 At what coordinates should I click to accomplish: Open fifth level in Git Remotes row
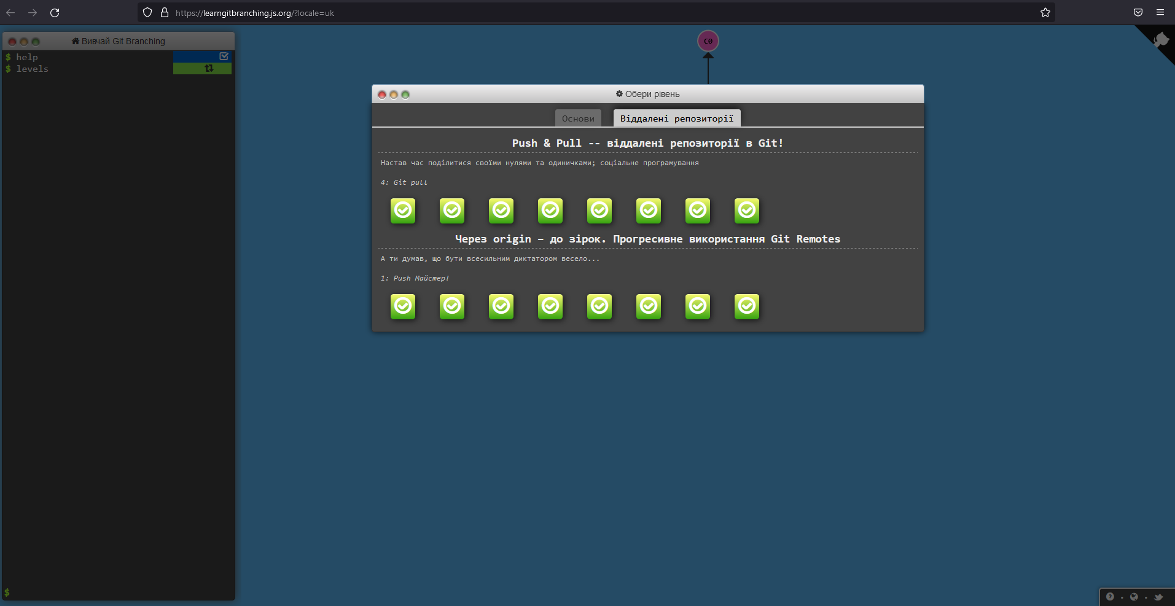599,306
